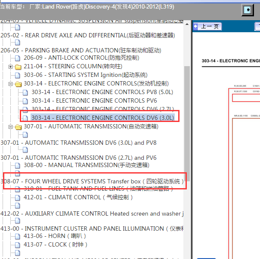Open ELECTRONIC ENGINE CONTROLS PV8 (5.0L)
Screen dimensions: 260x259
102,92
